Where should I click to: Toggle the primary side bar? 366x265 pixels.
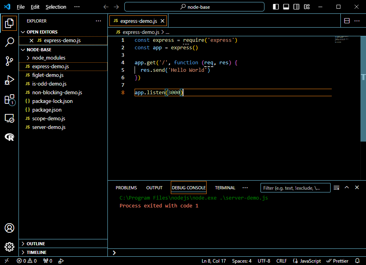(275, 7)
